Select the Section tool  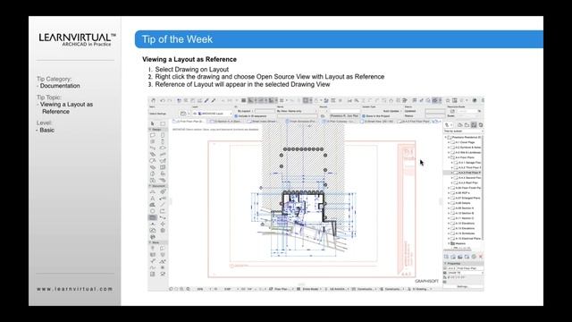point(163,217)
